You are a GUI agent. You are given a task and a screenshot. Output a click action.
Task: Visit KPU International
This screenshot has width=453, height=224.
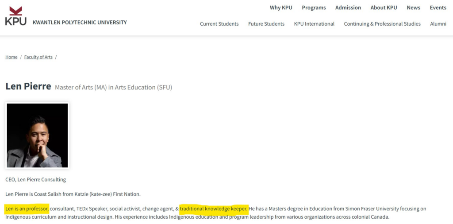314,24
